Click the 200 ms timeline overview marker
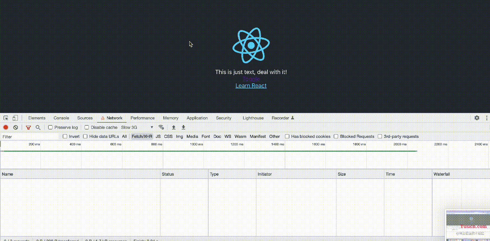The width and height of the screenshot is (490, 241). click(x=34, y=144)
